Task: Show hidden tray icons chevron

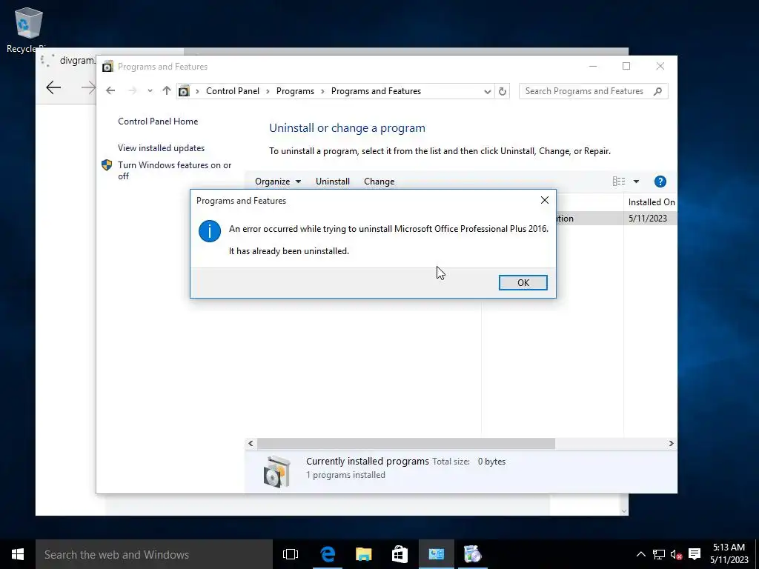Action: [x=640, y=554]
